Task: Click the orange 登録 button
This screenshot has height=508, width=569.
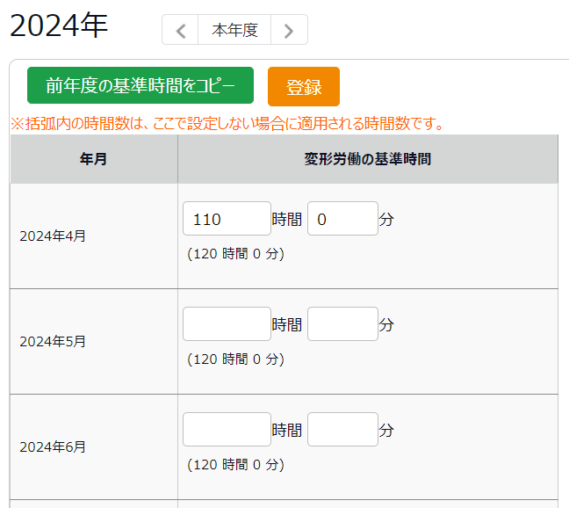Action: tap(304, 87)
